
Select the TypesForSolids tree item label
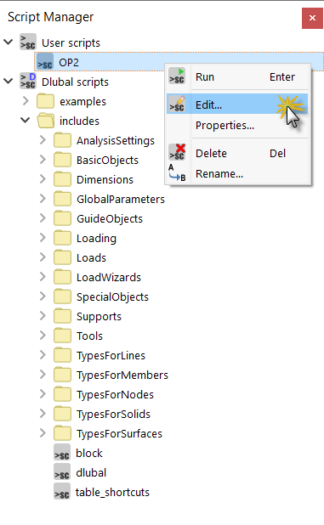pos(114,414)
